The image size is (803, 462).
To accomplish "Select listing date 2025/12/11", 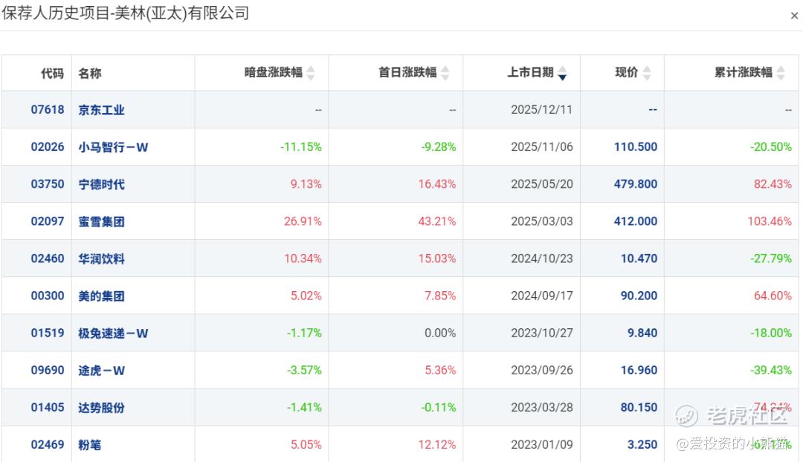I will tap(542, 109).
